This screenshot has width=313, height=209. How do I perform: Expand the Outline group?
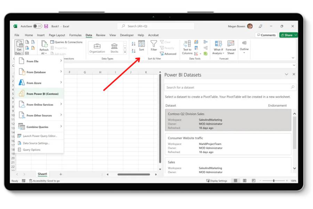point(244,47)
